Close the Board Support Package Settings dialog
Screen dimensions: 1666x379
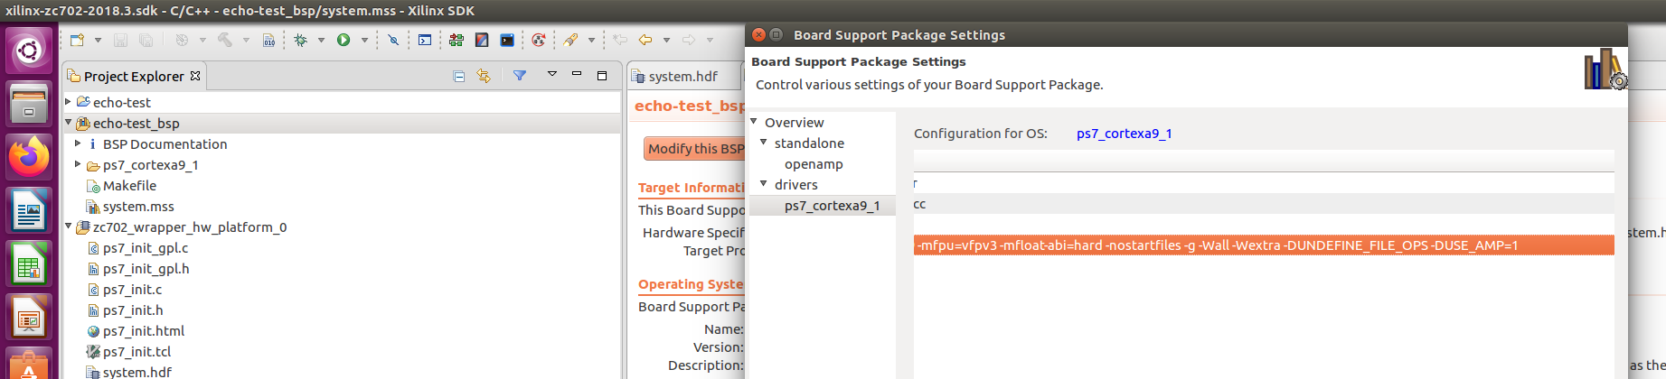(759, 34)
